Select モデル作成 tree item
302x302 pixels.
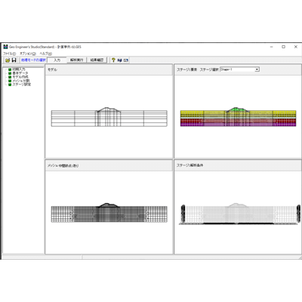point(20,77)
